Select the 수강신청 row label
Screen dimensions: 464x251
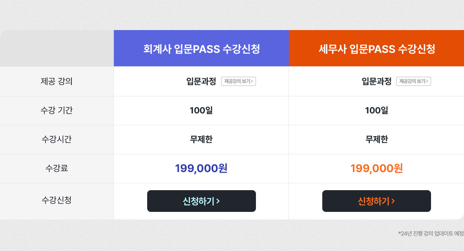tap(57, 200)
